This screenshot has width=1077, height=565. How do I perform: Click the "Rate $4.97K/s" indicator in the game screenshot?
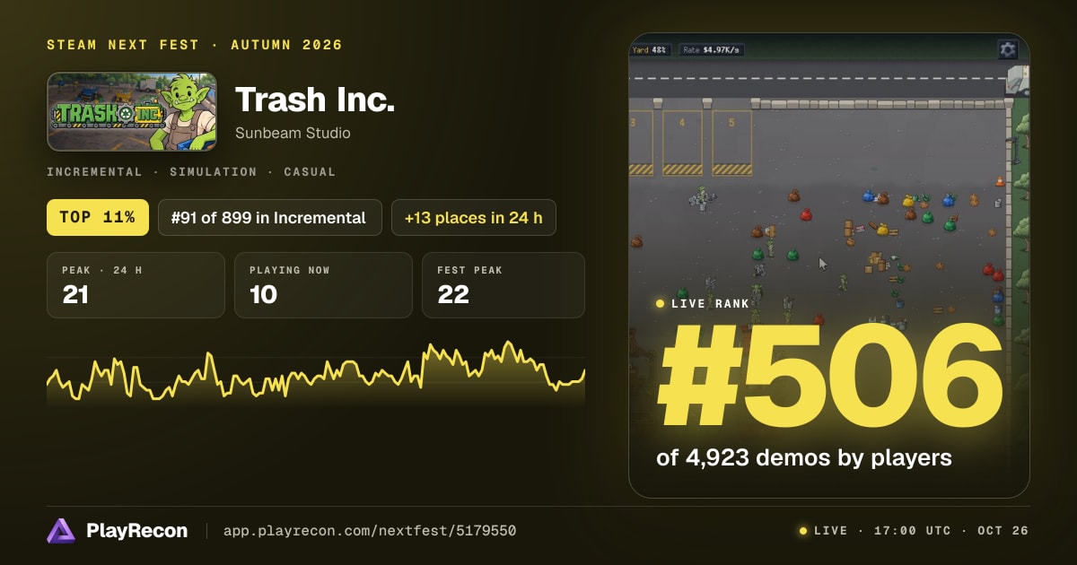tap(712, 50)
